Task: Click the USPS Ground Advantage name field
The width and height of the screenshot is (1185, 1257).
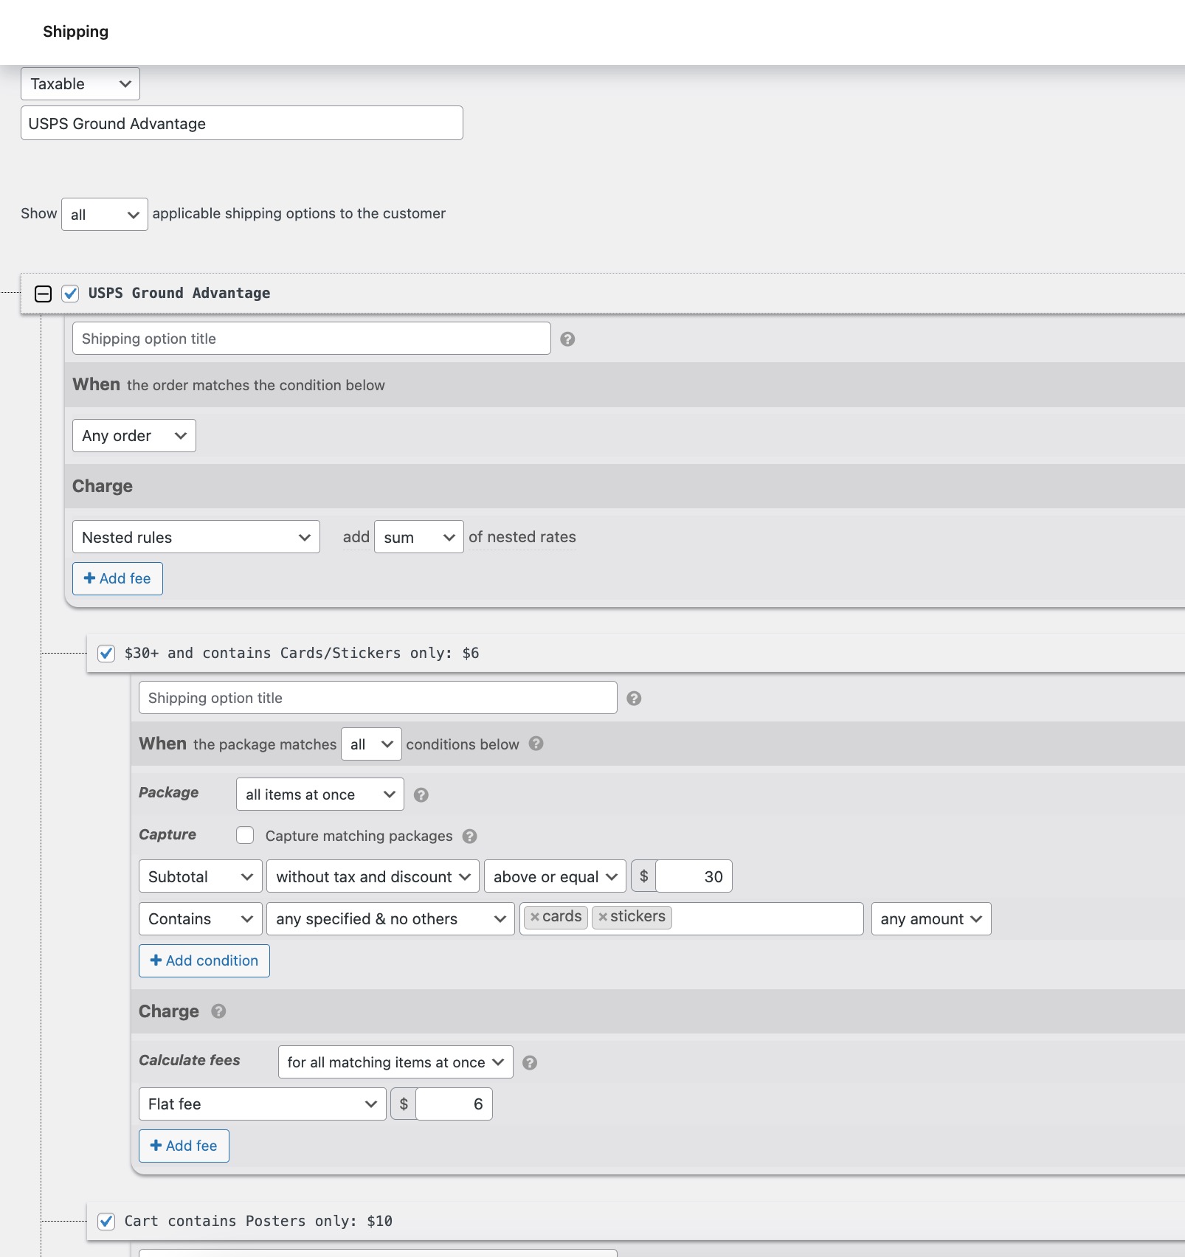Action: [x=241, y=123]
